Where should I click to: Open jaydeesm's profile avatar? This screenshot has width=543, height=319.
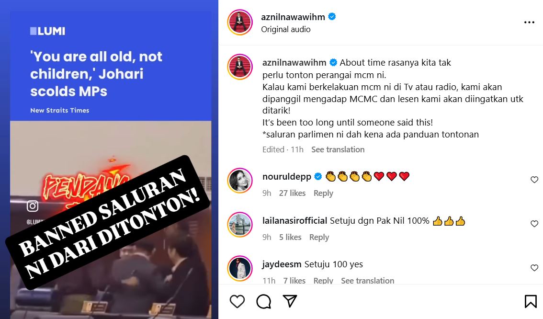click(x=240, y=268)
